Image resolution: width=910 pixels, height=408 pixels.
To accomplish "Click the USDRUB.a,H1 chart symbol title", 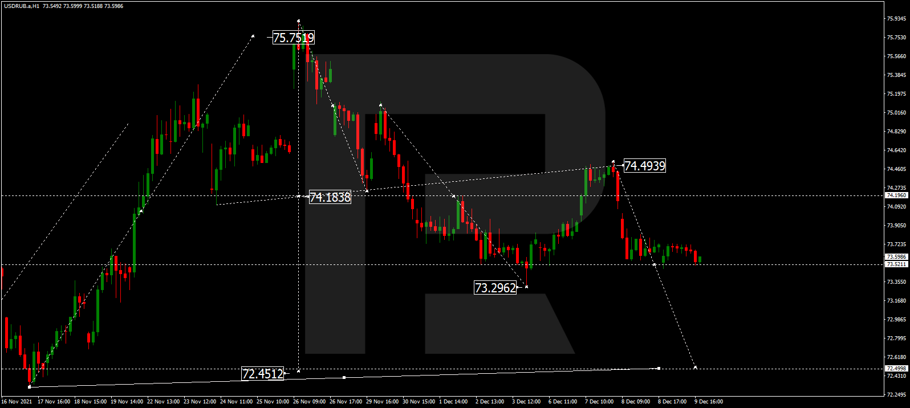I will [22, 6].
